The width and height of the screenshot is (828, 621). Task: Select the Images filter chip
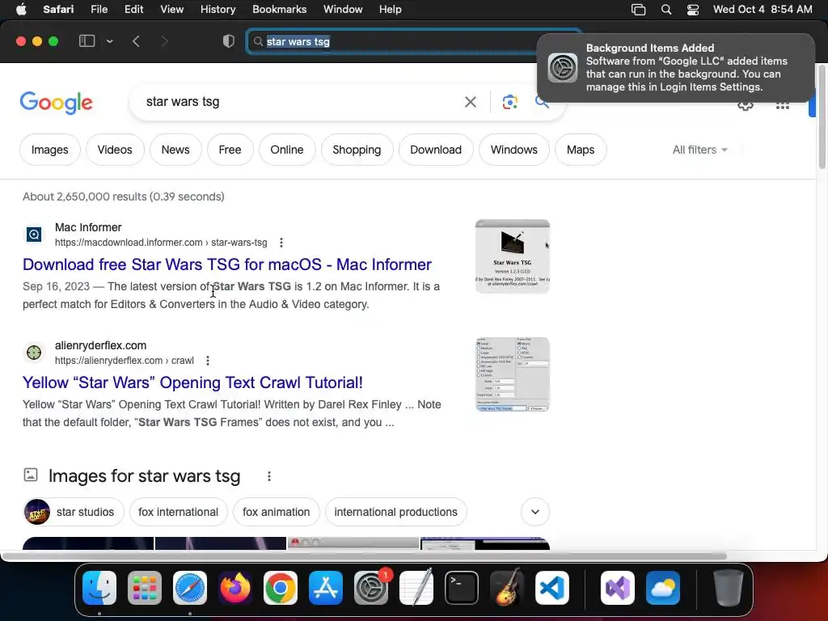(x=49, y=150)
